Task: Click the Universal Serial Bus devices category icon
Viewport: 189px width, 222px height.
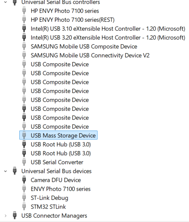Action: coord(15,171)
